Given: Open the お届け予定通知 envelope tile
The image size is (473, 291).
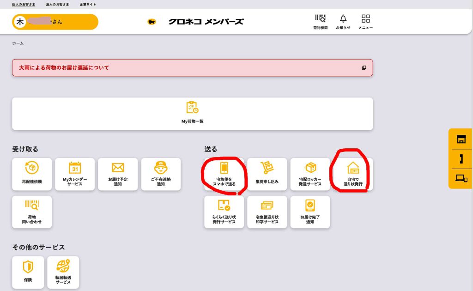Looking at the screenshot, I should tap(118, 174).
